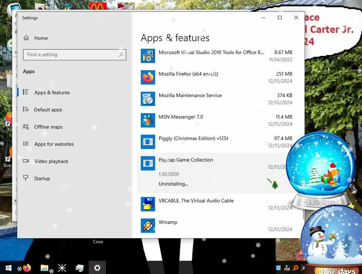Click the Video playback camera icon
Viewport: 362px width, 274px height.
(x=25, y=161)
